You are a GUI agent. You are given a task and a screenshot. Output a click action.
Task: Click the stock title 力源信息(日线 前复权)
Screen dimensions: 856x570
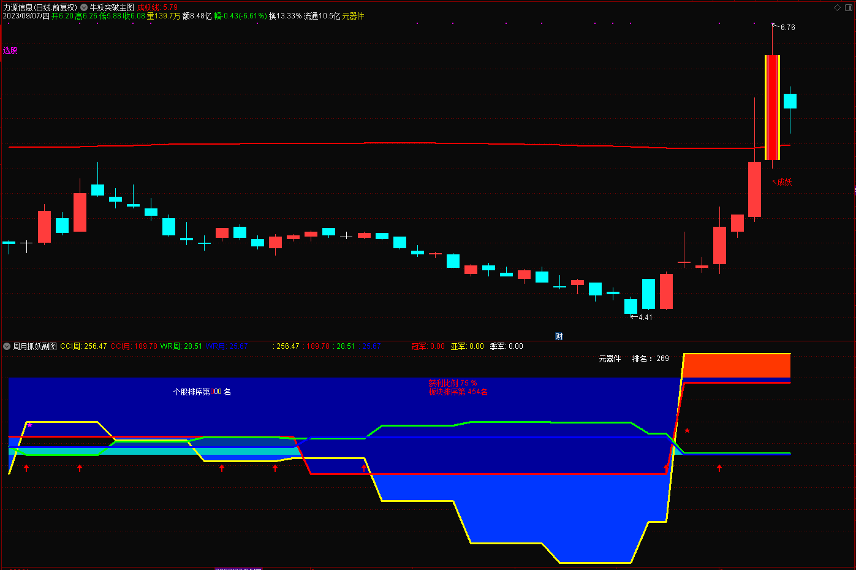click(40, 7)
